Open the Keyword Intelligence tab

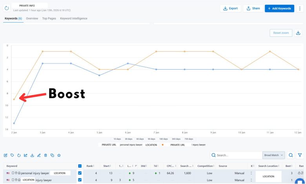74,18
